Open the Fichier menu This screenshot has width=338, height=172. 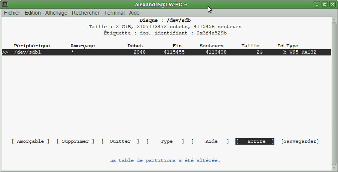[12, 13]
